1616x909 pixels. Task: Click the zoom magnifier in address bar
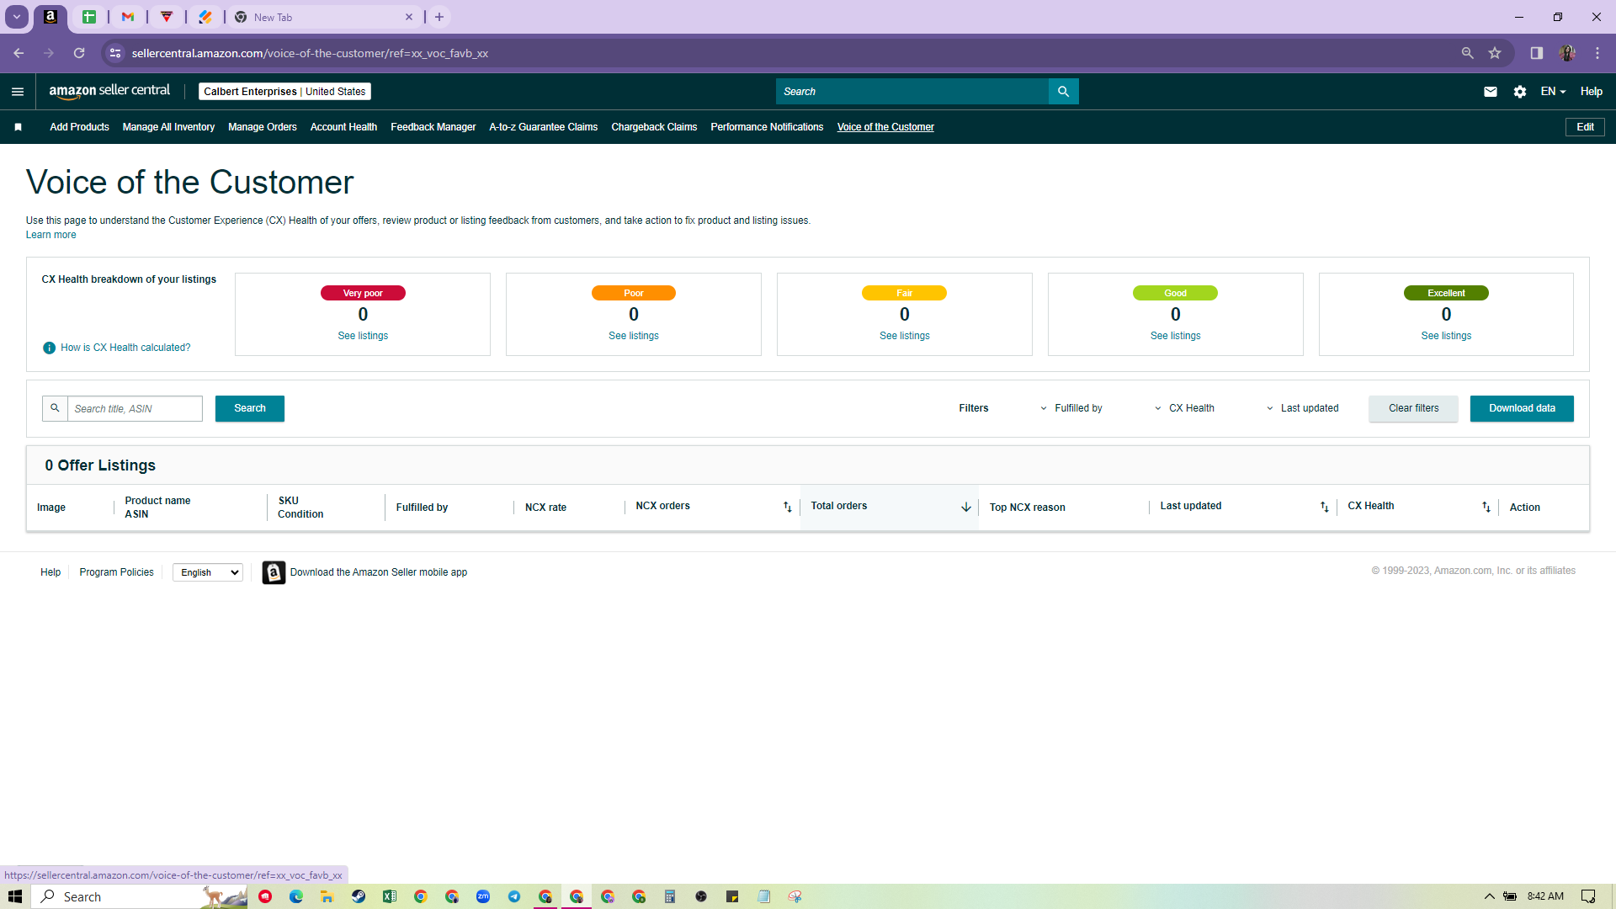pos(1467,53)
